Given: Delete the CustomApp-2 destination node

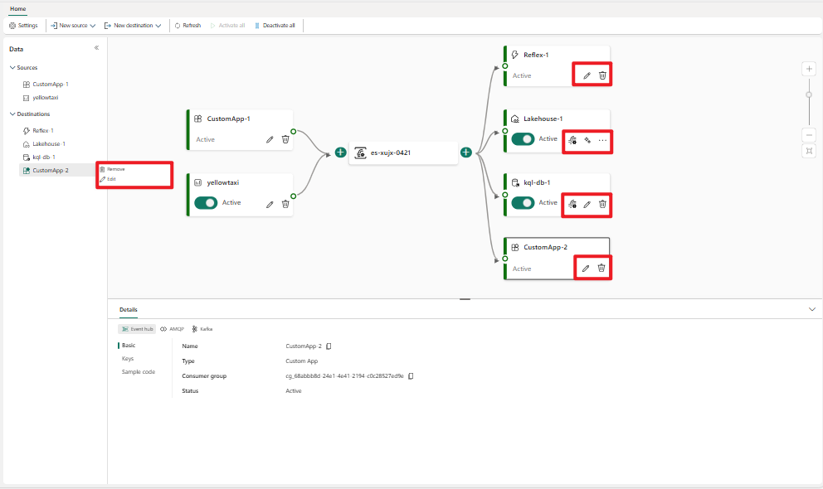Looking at the screenshot, I should tap(601, 269).
